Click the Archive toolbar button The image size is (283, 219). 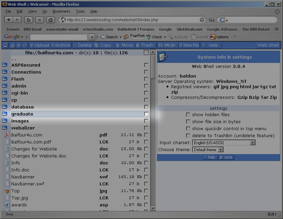pos(60,45)
